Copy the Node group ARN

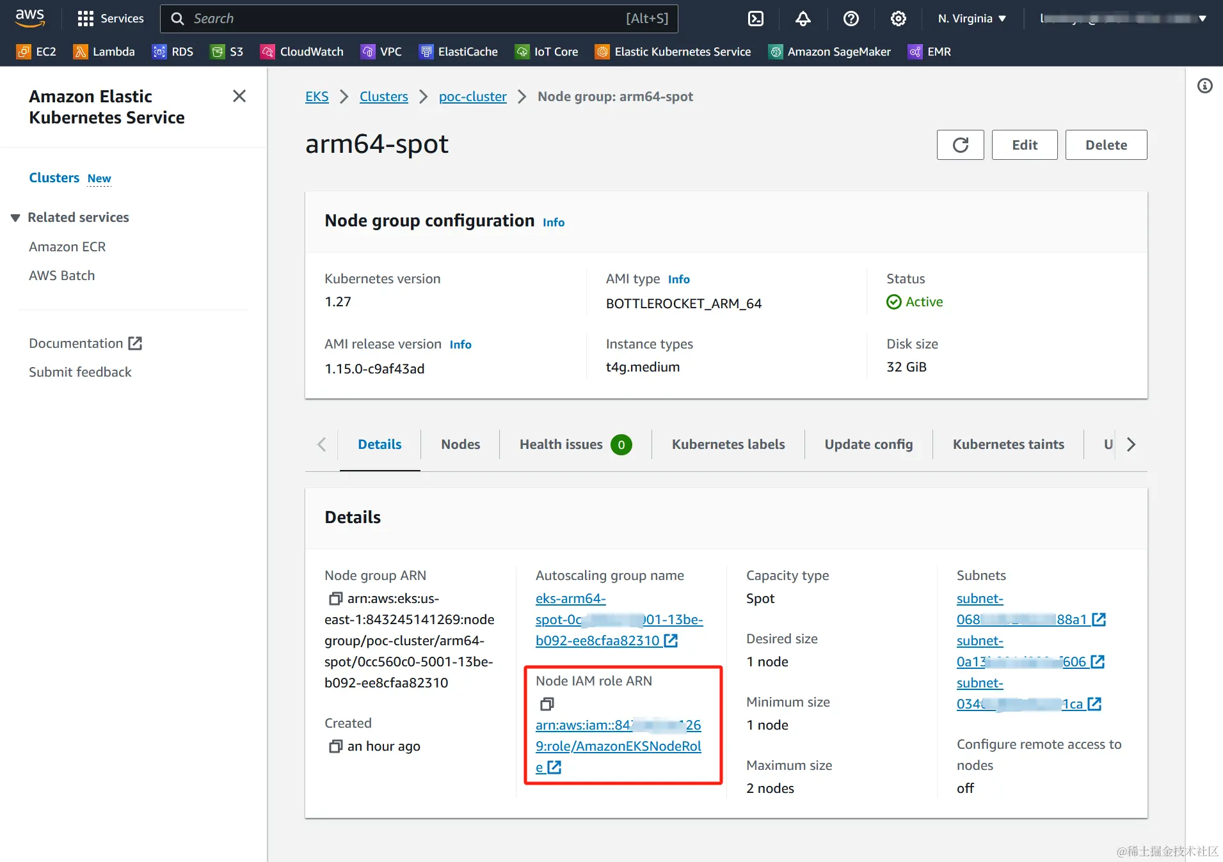(335, 599)
